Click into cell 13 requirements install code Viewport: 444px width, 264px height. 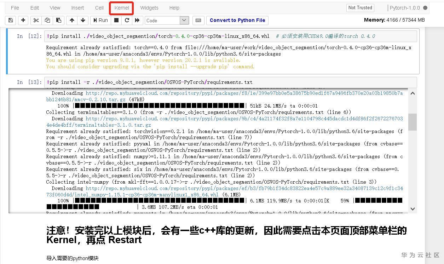tap(230, 82)
